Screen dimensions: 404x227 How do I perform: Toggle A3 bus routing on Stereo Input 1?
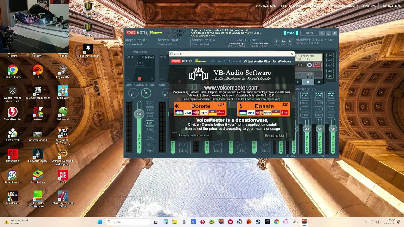150,116
